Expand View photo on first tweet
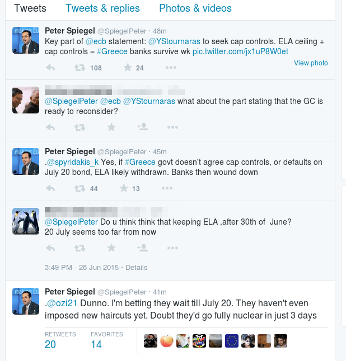The width and height of the screenshot is (346, 361). click(311, 63)
